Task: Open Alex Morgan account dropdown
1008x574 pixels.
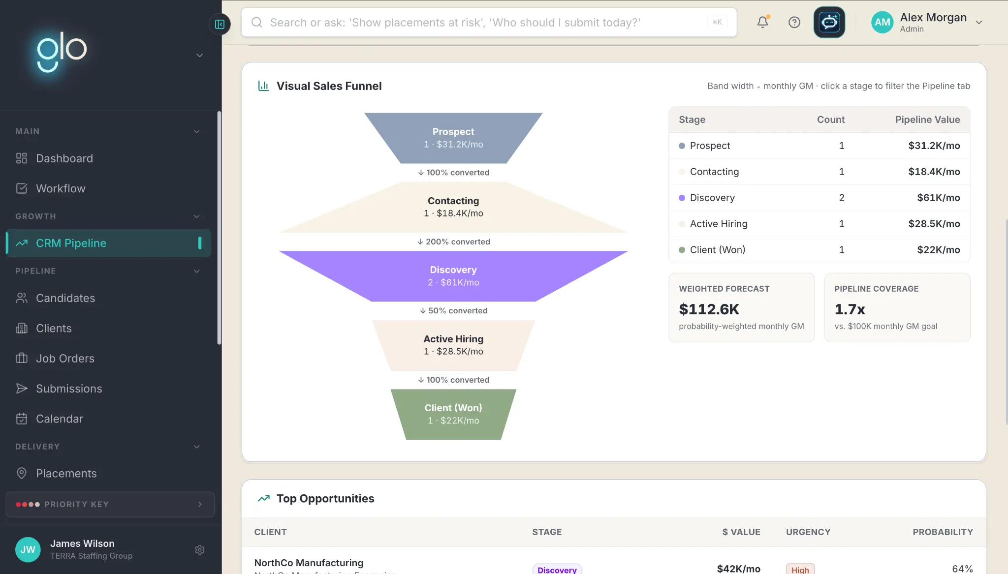Action: (979, 22)
